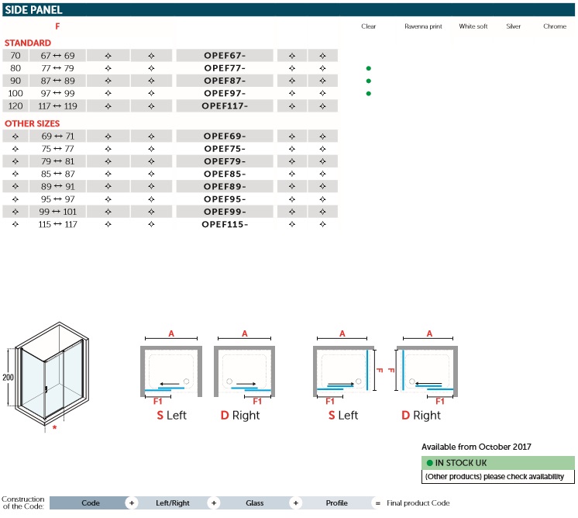Click the green IN STOCK UK box
The height and width of the screenshot is (518, 578).
click(x=499, y=462)
